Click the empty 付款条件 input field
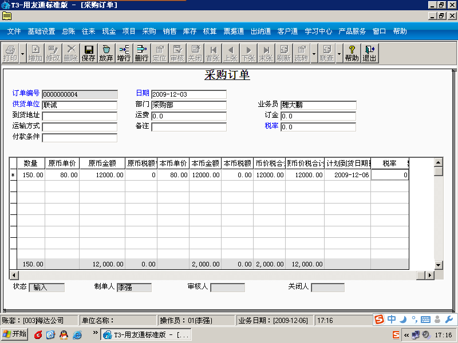 (80, 138)
